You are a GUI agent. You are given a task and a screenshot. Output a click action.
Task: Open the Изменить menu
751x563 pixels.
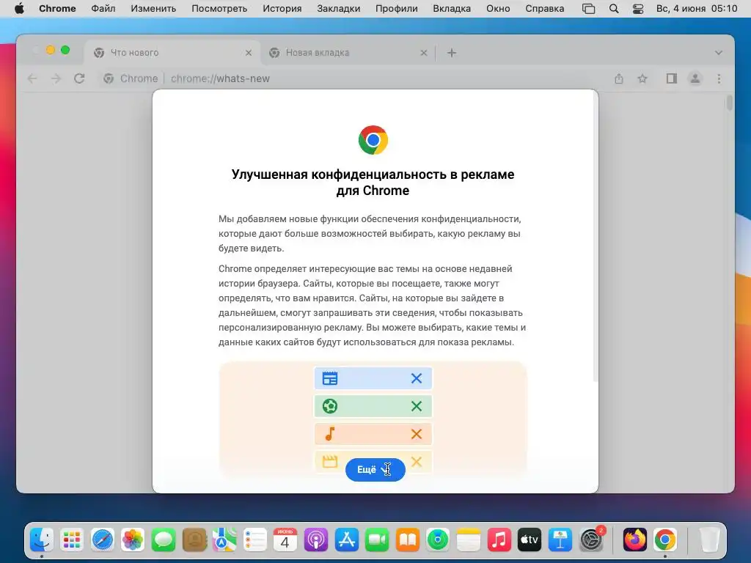click(x=153, y=9)
